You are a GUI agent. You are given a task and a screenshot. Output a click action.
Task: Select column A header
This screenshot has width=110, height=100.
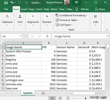23,43
